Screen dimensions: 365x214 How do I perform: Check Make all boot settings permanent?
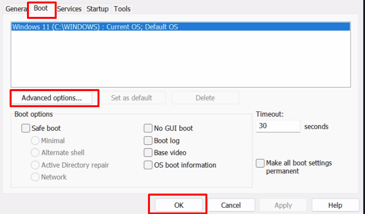pos(260,163)
